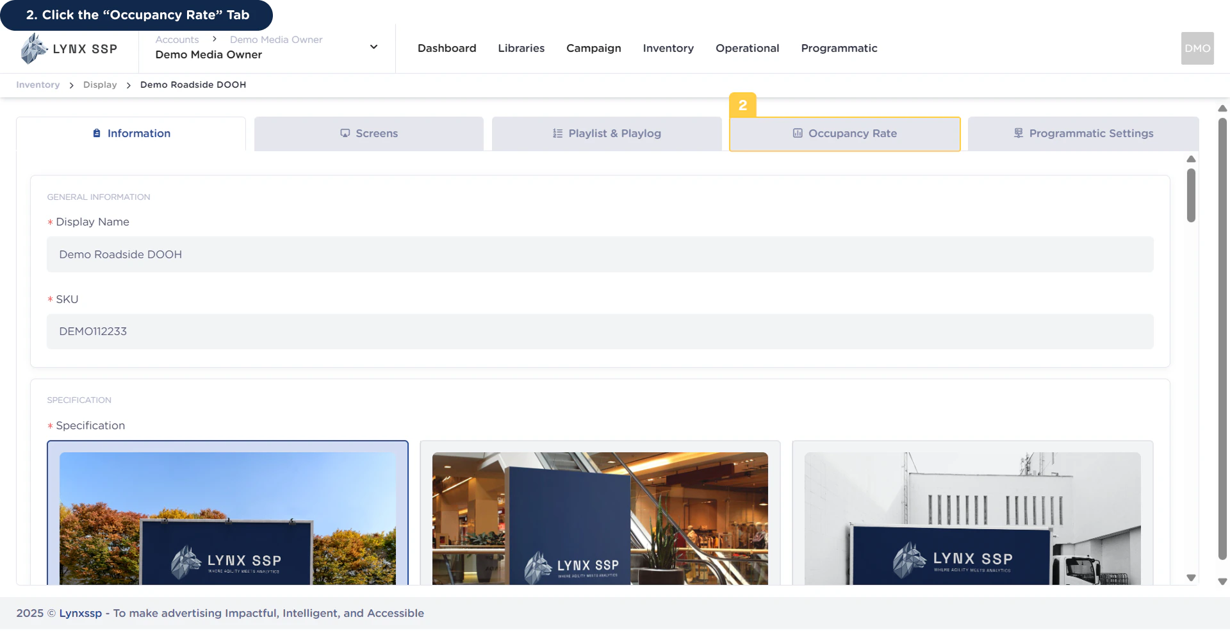Switch to the Screens tab

(x=369, y=133)
